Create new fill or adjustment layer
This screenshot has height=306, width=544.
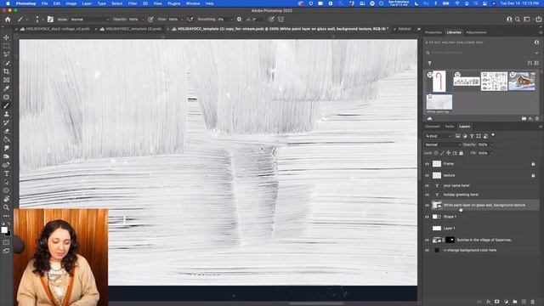[506, 302]
